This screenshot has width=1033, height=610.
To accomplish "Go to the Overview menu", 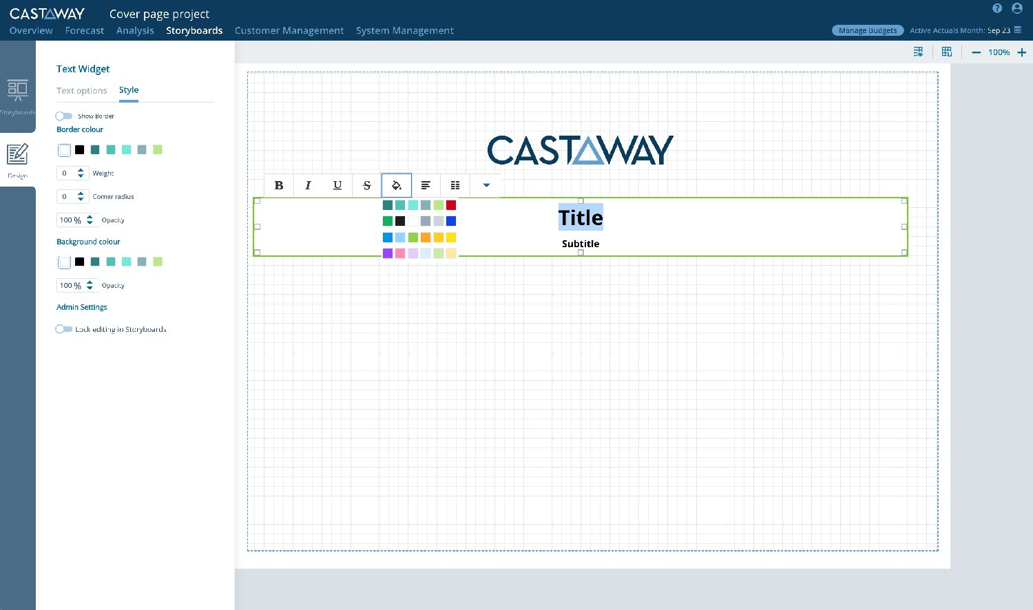I will [x=31, y=30].
